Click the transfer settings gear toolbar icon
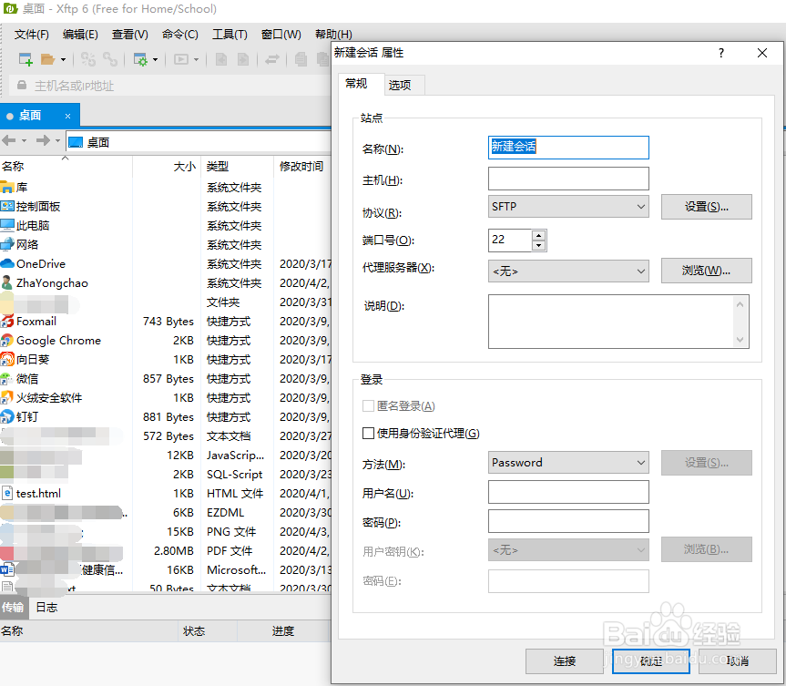The height and width of the screenshot is (686, 786). pos(140,58)
